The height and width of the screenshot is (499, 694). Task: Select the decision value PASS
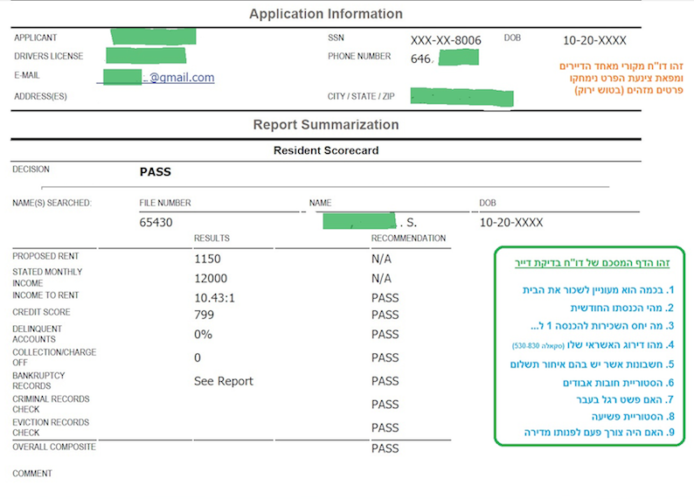click(x=156, y=171)
